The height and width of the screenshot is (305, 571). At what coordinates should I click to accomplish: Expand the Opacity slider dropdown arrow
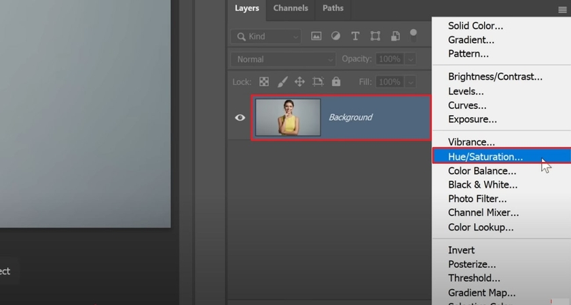coord(411,60)
